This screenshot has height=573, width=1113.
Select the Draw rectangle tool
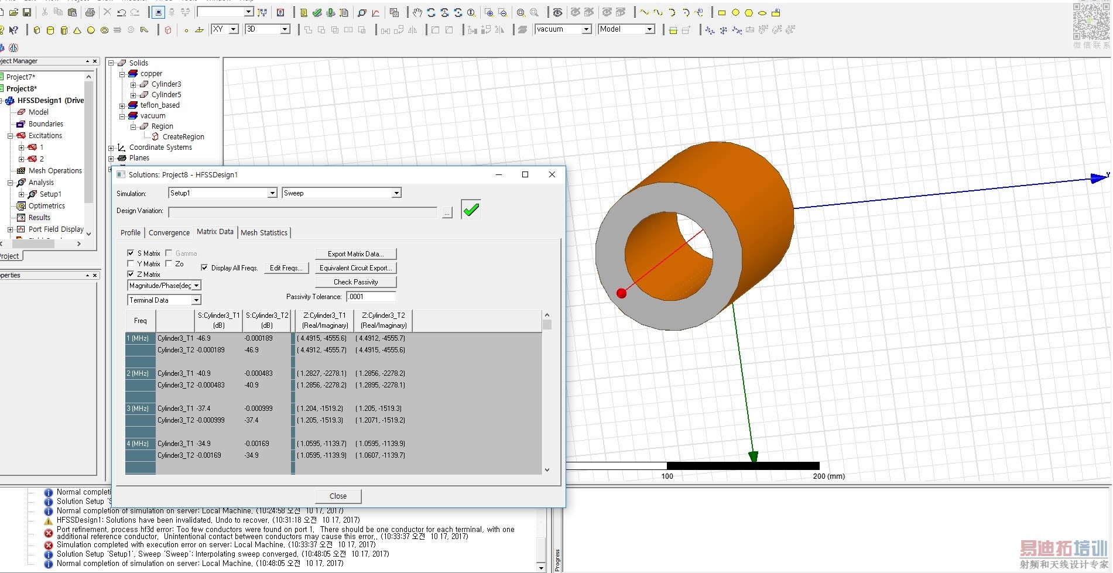pos(721,12)
